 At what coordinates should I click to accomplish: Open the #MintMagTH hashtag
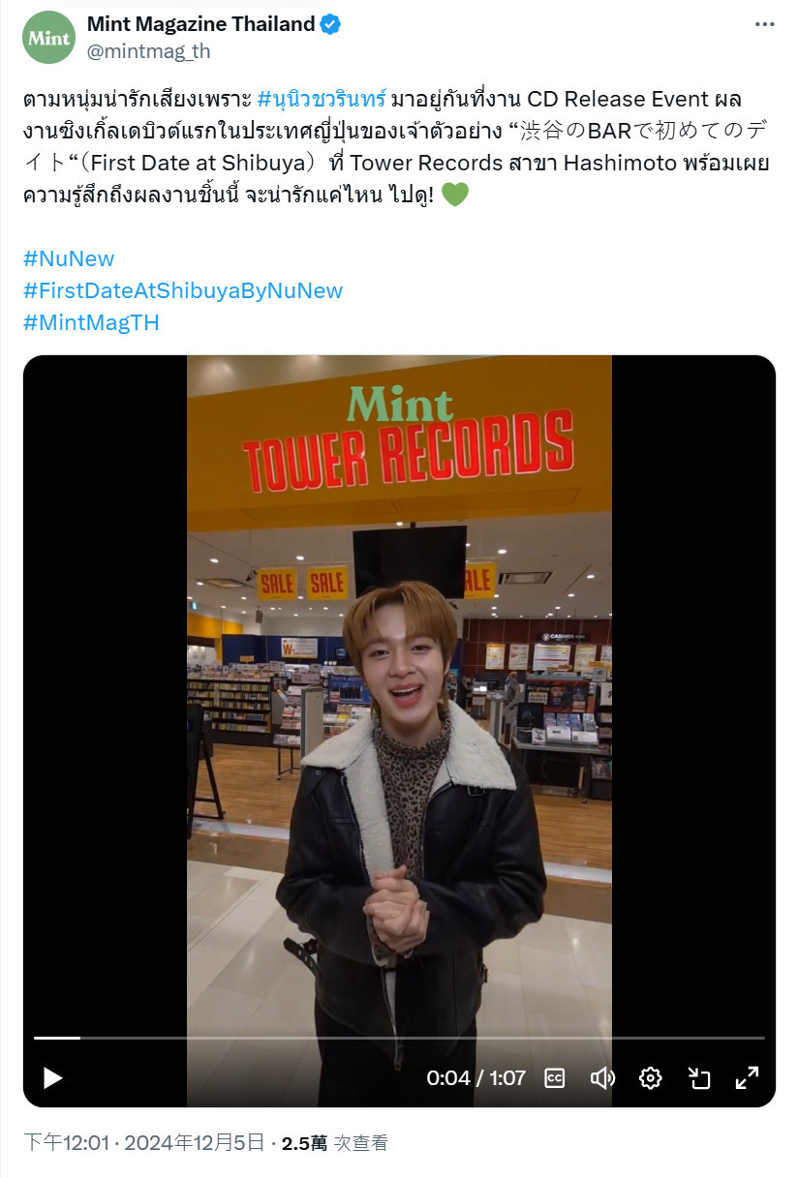click(x=91, y=322)
